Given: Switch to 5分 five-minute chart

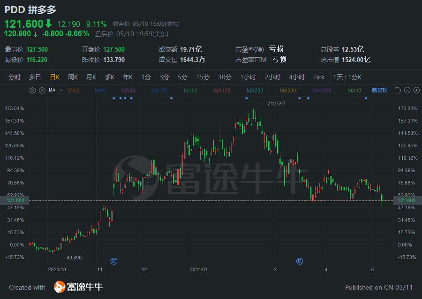Looking at the screenshot, I should pos(182,77).
